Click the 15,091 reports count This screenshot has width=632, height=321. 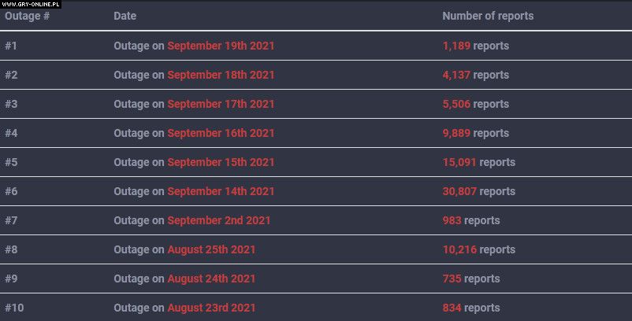(x=459, y=162)
